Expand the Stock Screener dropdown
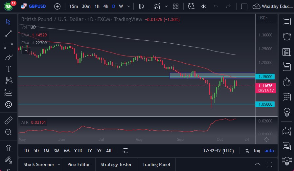The image size is (294, 171). [x=59, y=164]
